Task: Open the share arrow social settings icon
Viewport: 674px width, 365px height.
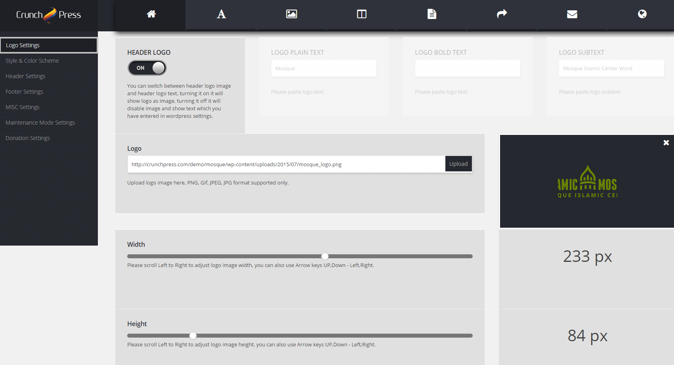Action: (x=502, y=14)
